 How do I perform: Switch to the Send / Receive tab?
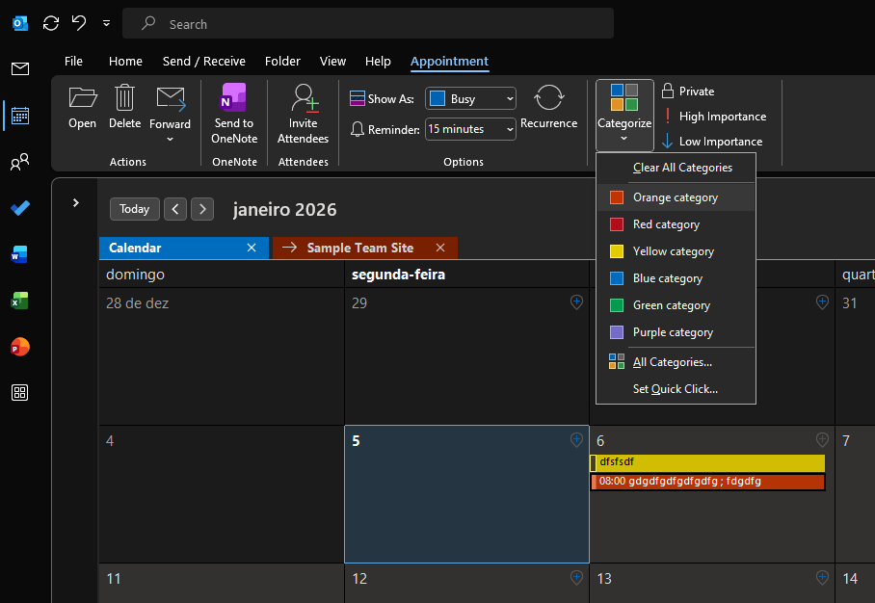click(x=204, y=61)
